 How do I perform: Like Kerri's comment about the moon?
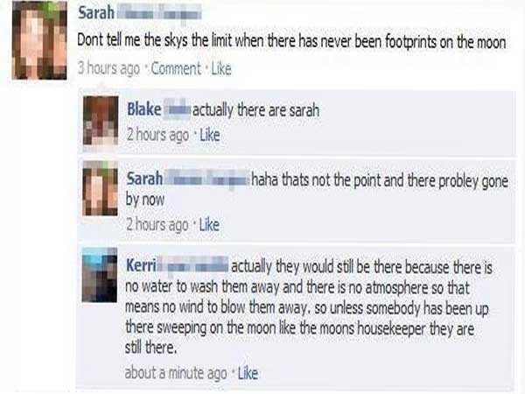coord(248,373)
